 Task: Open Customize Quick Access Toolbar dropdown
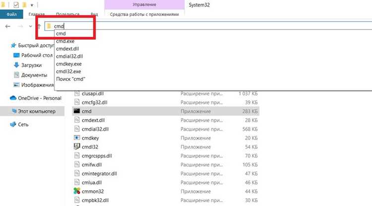pyautogui.click(x=32, y=5)
